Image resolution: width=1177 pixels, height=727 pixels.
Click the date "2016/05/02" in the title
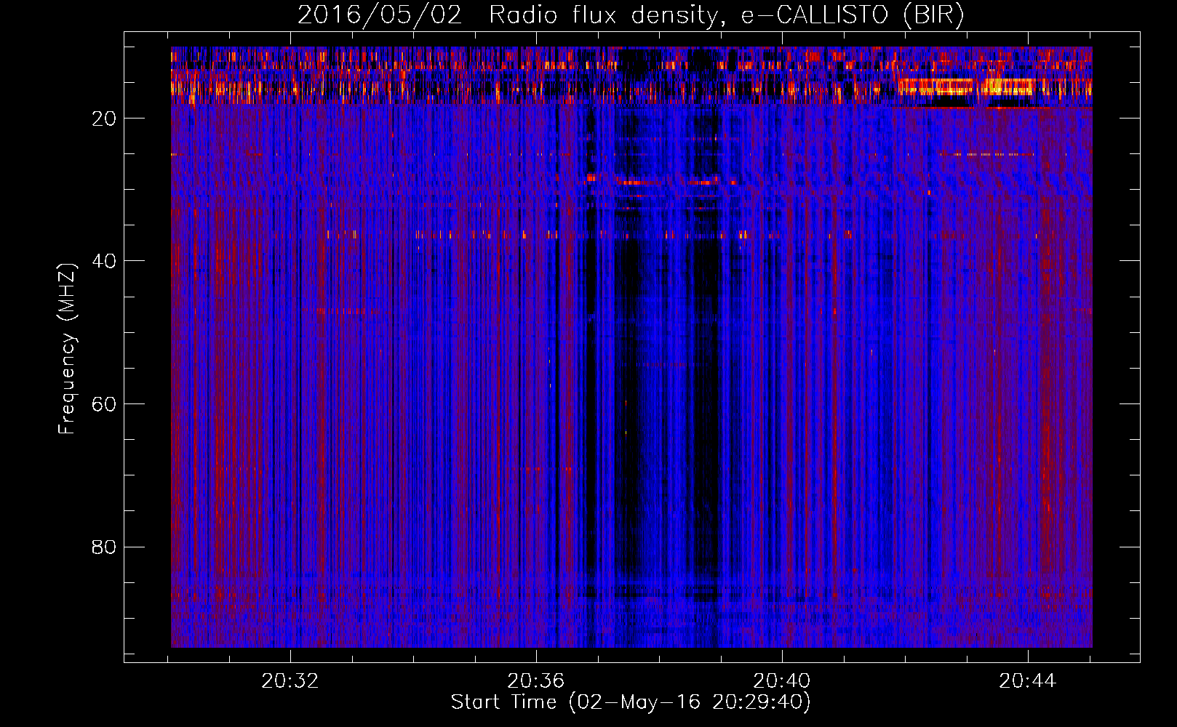(x=380, y=15)
